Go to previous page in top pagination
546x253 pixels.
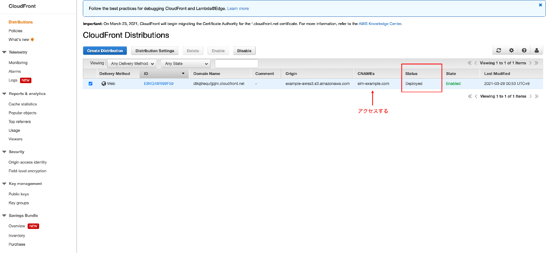pyautogui.click(x=476, y=63)
